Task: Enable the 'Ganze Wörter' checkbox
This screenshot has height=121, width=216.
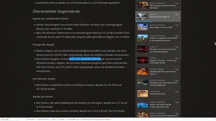Action: (58, 119)
